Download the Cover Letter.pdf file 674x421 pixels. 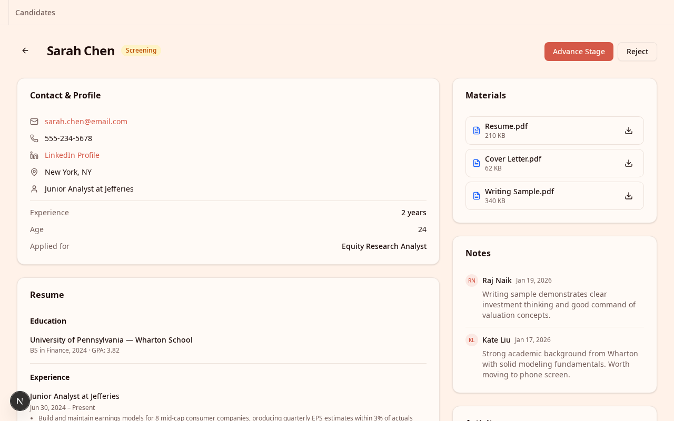628,163
